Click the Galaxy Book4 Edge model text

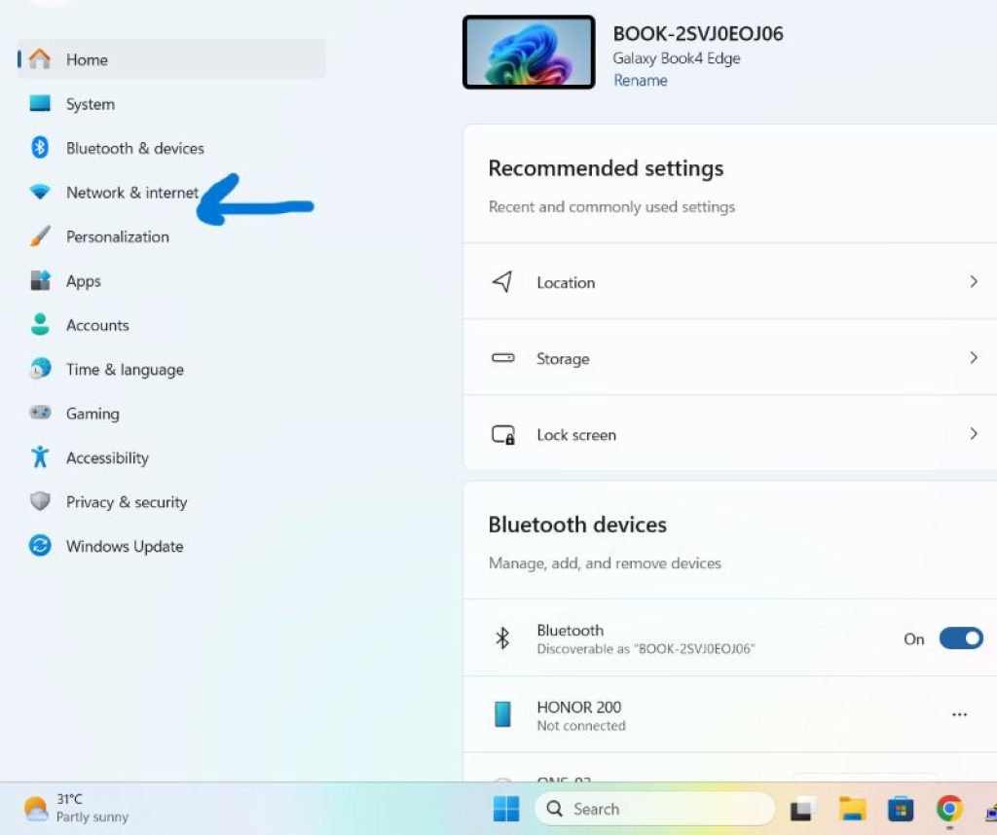(x=676, y=57)
